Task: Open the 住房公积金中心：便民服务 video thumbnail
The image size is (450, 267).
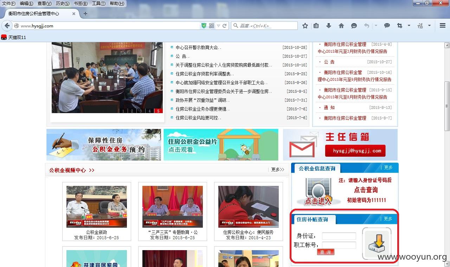Action: tap(249, 207)
